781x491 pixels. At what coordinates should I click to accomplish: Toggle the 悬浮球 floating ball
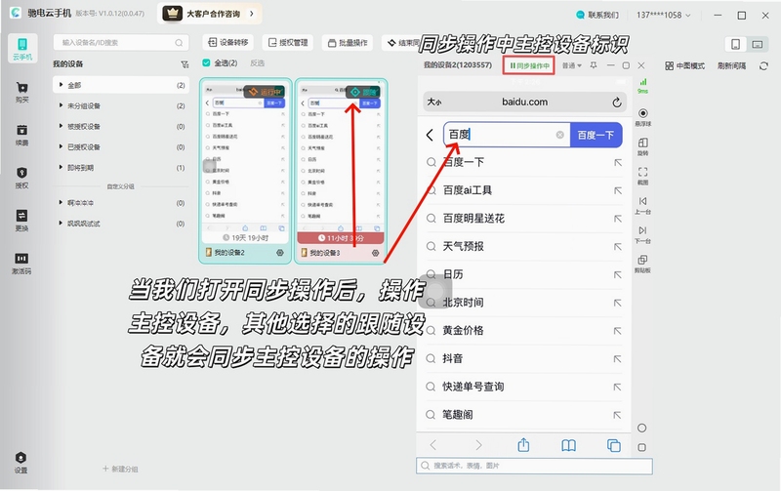click(643, 117)
